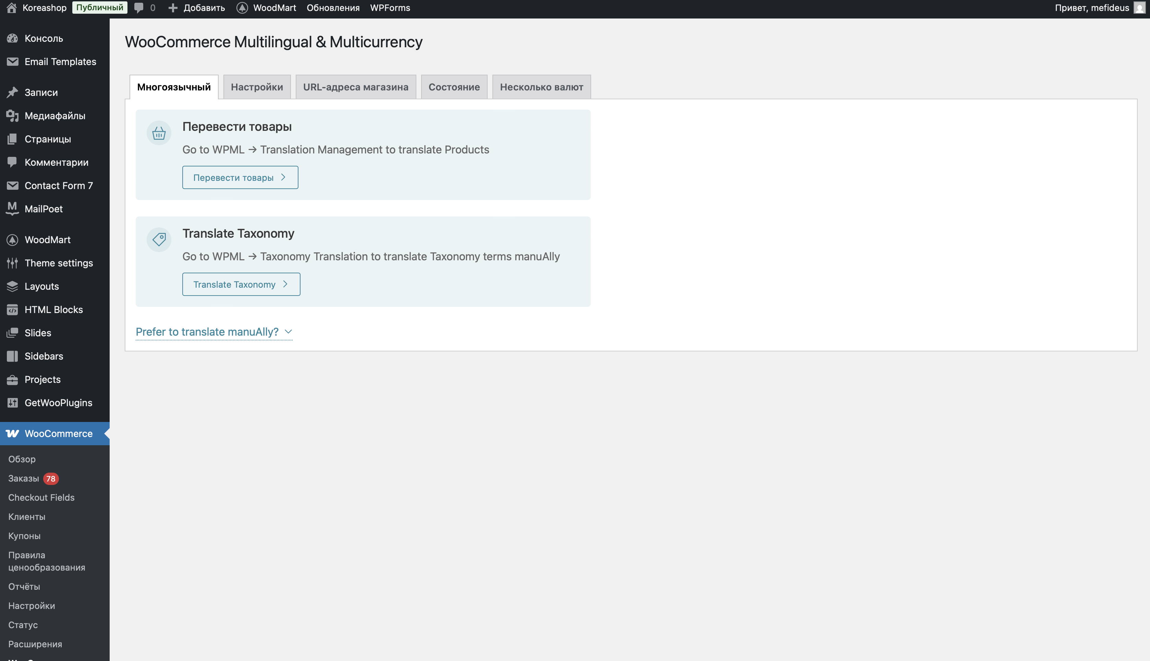Click the Projects briefcase icon

coord(12,379)
